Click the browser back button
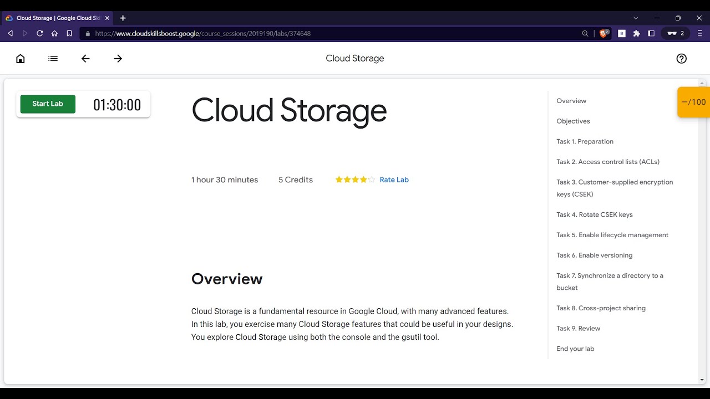The width and height of the screenshot is (710, 399). click(x=10, y=33)
